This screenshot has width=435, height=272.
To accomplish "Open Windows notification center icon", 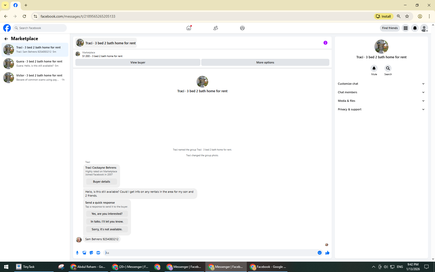I will [x=426, y=267].
